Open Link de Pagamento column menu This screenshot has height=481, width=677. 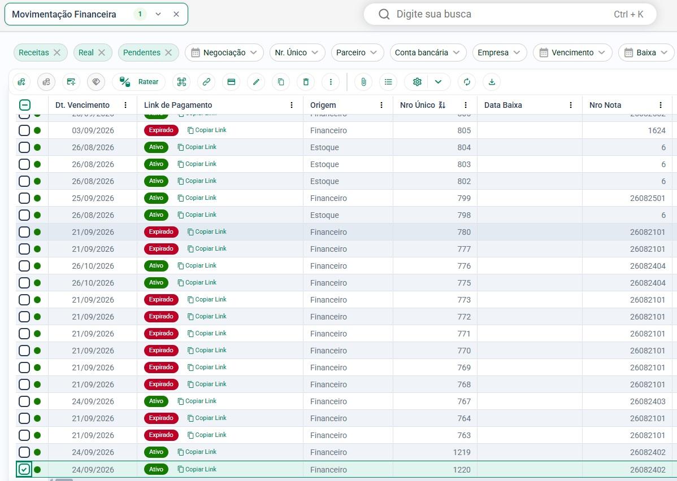pyautogui.click(x=292, y=105)
